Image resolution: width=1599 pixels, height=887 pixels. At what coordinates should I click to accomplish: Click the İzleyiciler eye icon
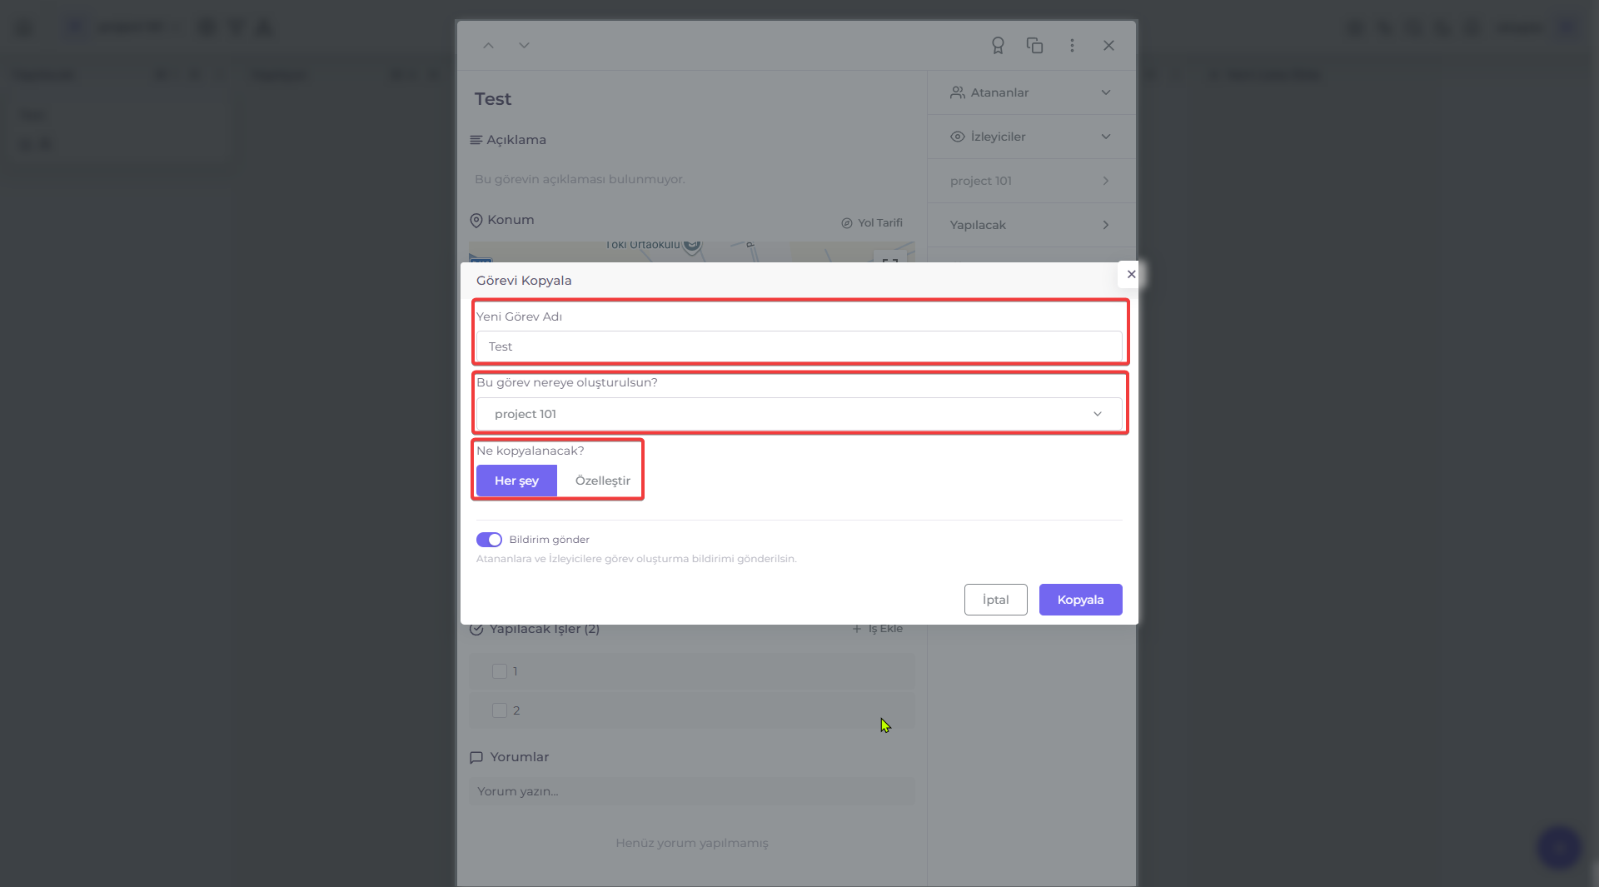[x=958, y=137]
